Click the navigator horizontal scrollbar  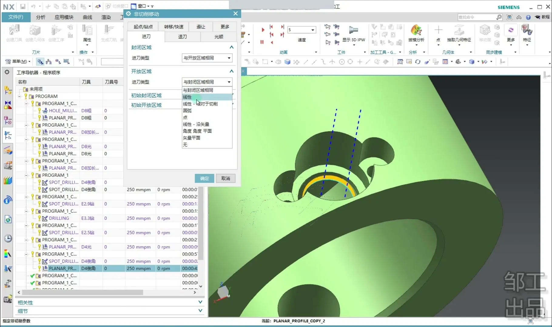click(82, 292)
